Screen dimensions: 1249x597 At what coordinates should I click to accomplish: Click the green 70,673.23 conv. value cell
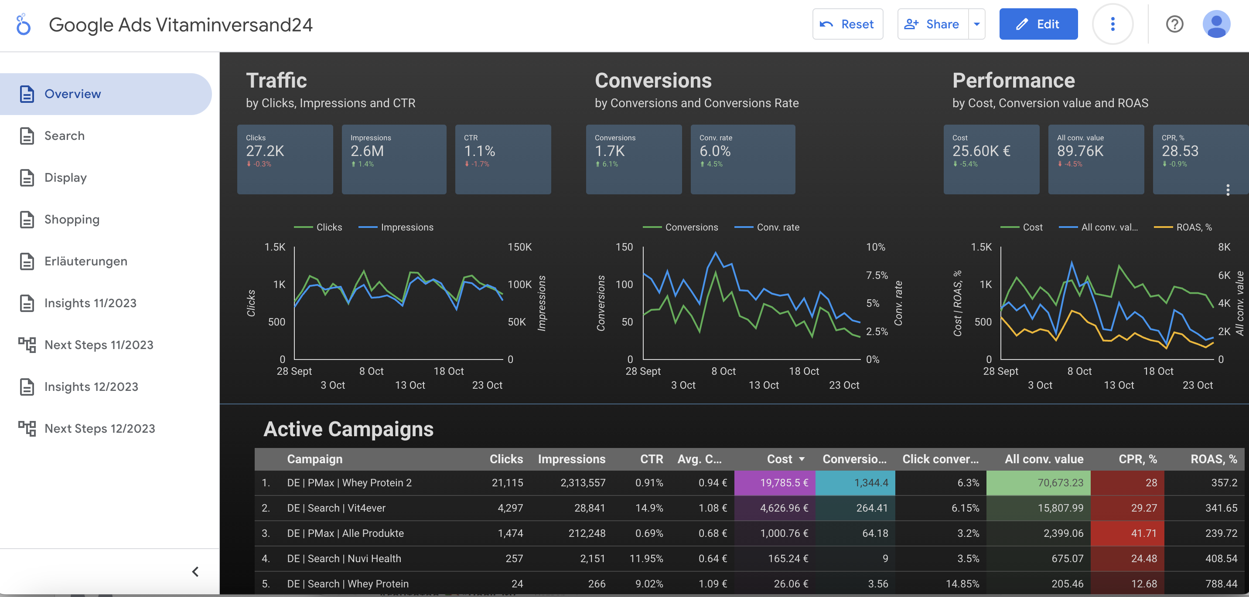pyautogui.click(x=1038, y=483)
